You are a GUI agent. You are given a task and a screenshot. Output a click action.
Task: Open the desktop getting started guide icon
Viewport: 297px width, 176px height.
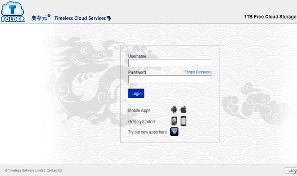(174, 121)
